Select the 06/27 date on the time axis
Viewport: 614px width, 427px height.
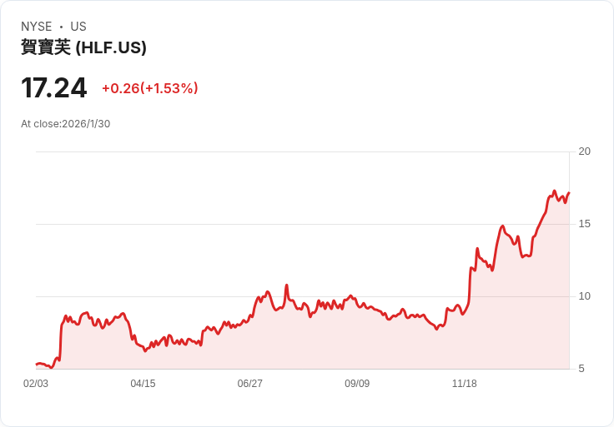coord(249,384)
